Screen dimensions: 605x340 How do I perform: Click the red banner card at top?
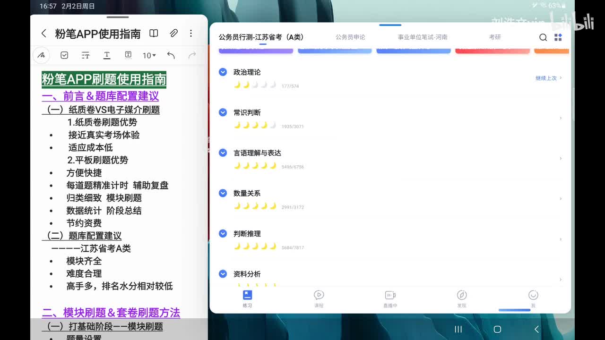[x=492, y=51]
